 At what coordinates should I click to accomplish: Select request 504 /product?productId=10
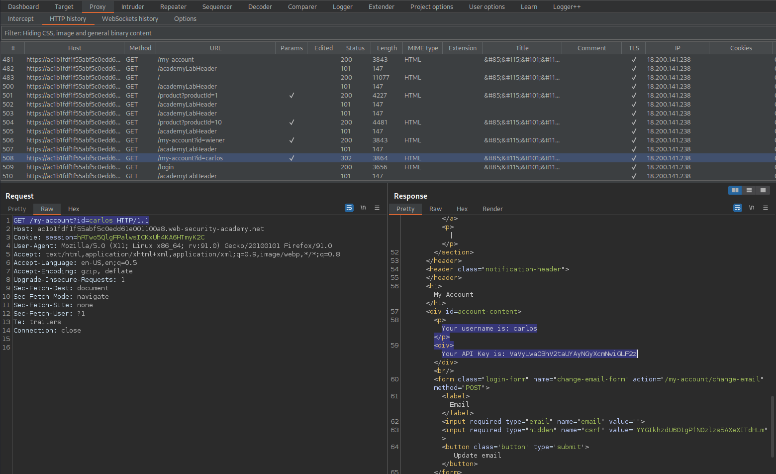(x=388, y=122)
